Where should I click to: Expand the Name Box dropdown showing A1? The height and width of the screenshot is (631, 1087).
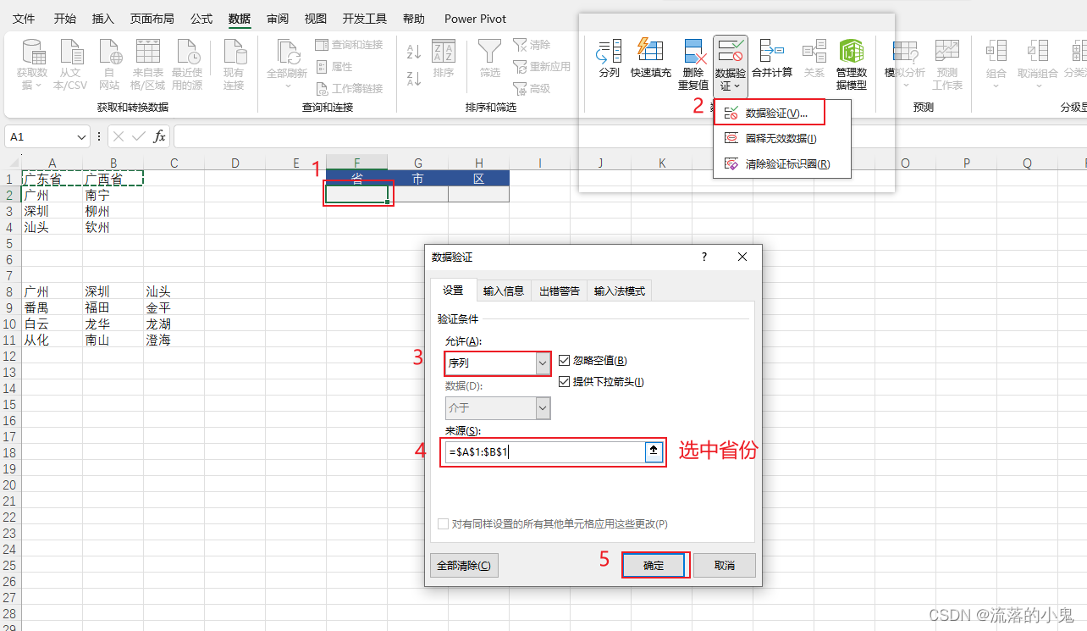(x=81, y=137)
